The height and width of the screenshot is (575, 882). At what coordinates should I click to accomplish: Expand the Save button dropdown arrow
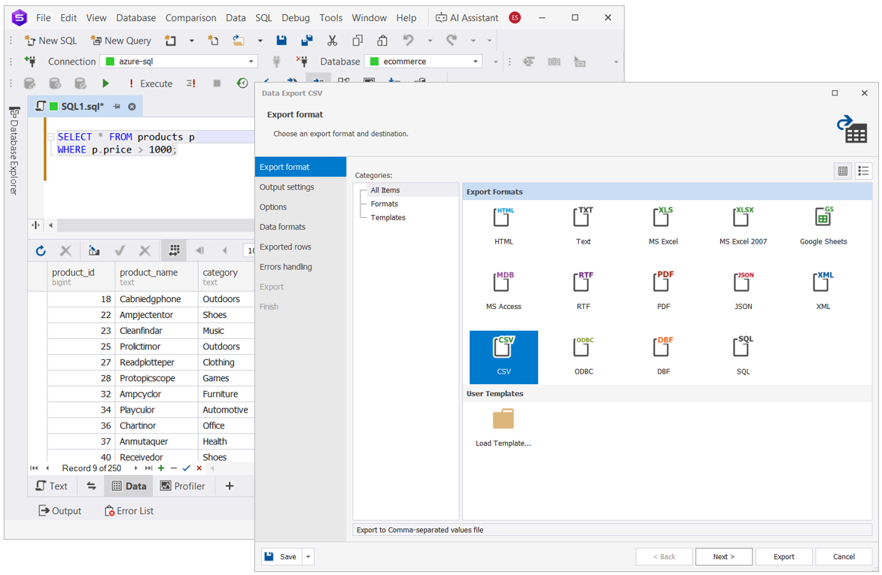tap(309, 556)
